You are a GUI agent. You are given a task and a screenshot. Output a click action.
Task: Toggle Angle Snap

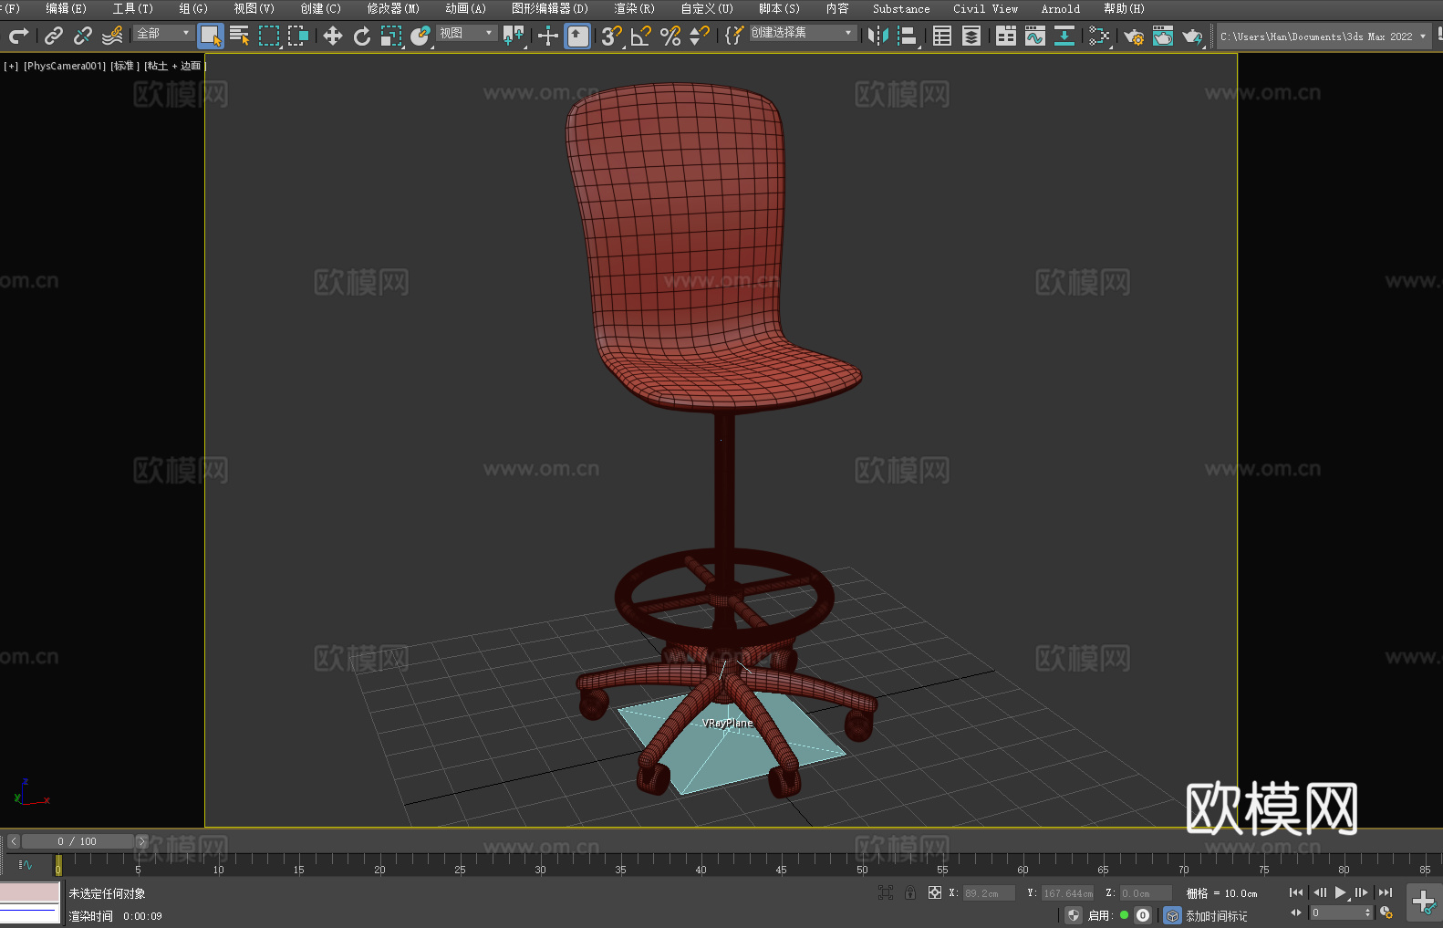click(x=641, y=36)
